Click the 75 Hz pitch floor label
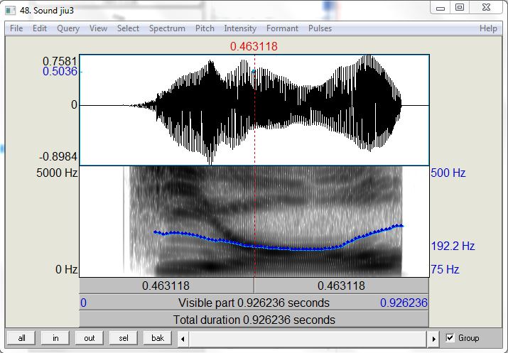This screenshot has height=353, width=508. (x=445, y=269)
